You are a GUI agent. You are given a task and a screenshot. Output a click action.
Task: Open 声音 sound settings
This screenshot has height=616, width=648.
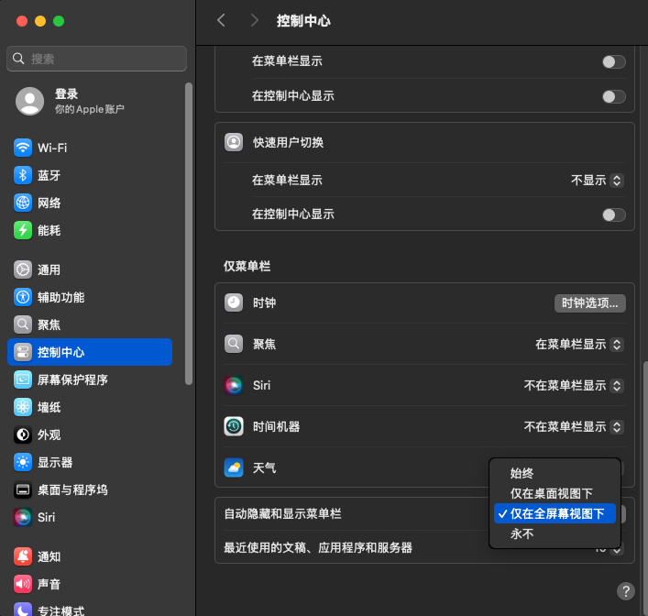point(49,584)
